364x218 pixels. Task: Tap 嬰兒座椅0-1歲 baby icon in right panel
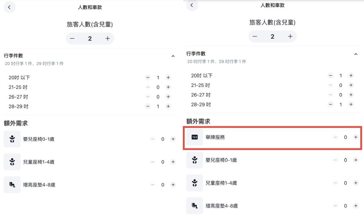[195, 160]
